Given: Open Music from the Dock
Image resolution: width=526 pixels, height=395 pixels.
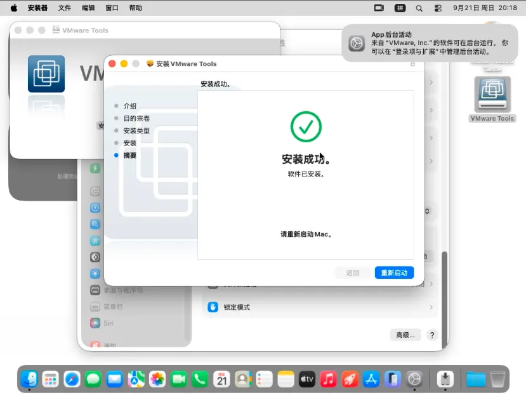Looking at the screenshot, I should click(x=329, y=379).
